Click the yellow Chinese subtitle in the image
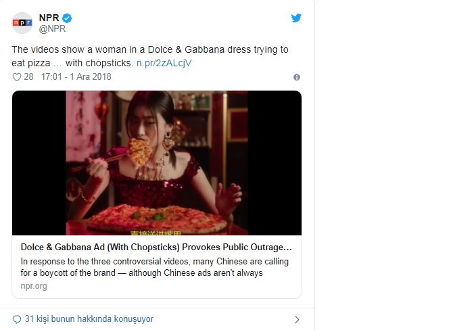Screen dimensions: 453x330 tap(156, 231)
